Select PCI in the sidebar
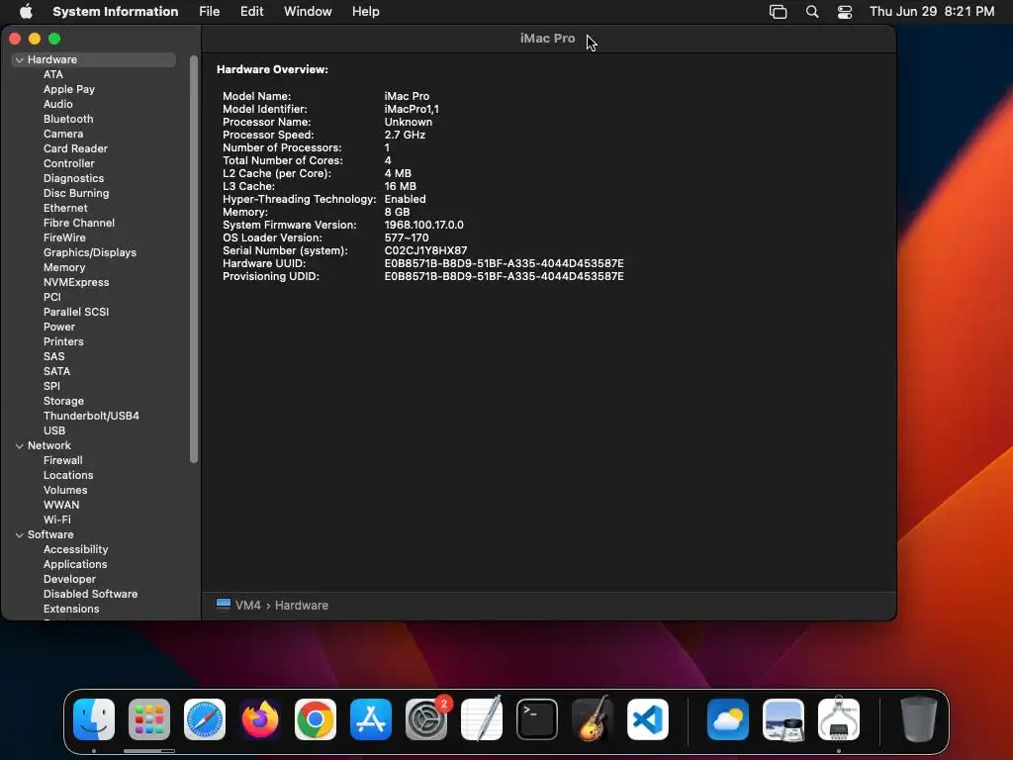The height and width of the screenshot is (760, 1013). [x=52, y=297]
